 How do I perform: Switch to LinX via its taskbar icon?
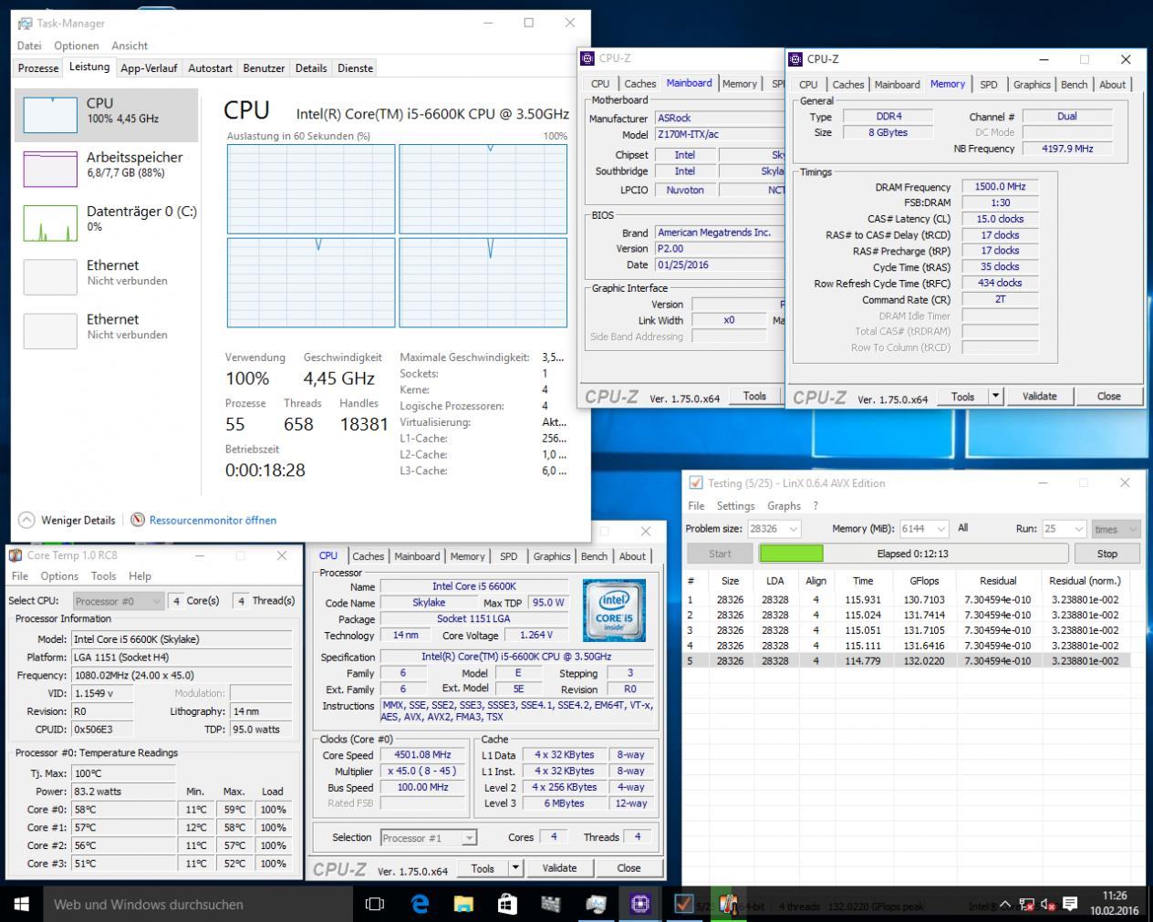point(683,904)
